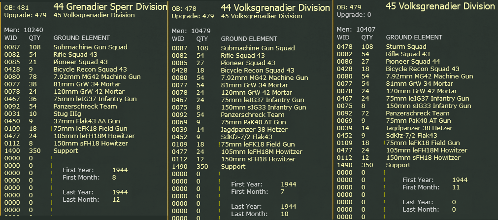Click QTY column header in 45 Volksgrenadier panel
Image resolution: width=498 pixels, height=220 pixels.
[367, 37]
